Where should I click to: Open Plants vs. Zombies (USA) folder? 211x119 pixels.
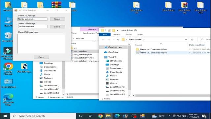(153, 49)
